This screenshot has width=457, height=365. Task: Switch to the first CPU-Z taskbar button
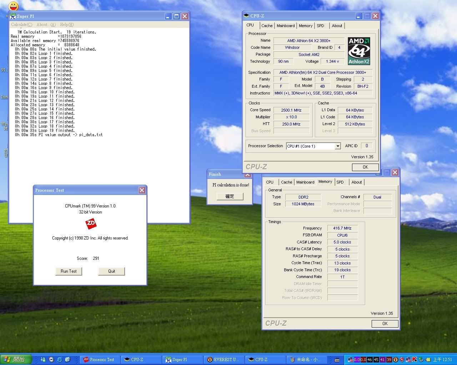coord(141,360)
